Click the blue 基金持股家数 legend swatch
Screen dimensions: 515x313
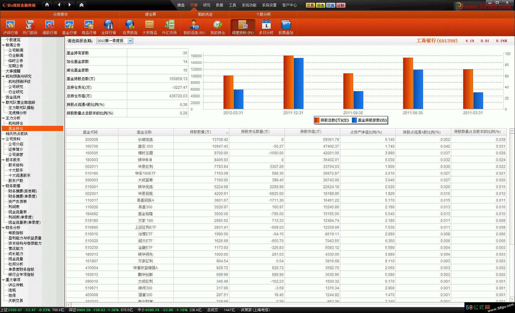[x=354, y=120]
